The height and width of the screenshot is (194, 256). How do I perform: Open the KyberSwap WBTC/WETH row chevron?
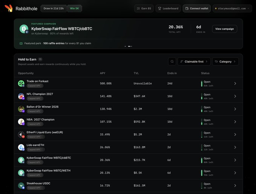point(235,173)
